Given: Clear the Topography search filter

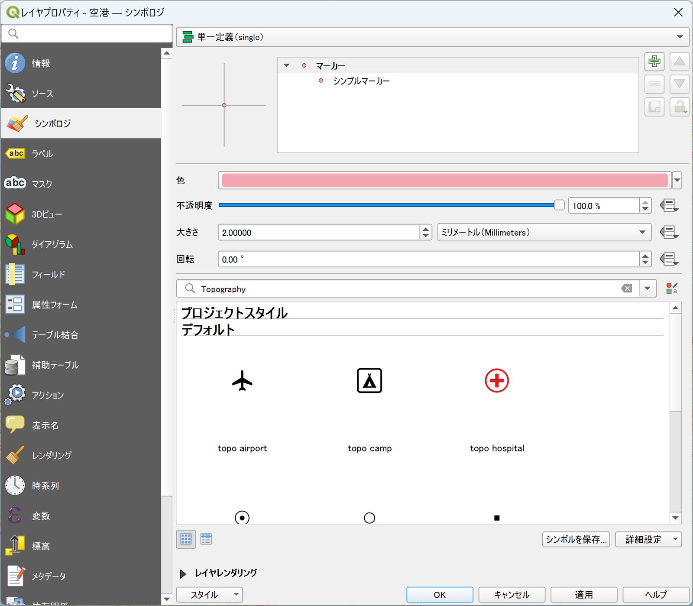Looking at the screenshot, I should [x=627, y=288].
